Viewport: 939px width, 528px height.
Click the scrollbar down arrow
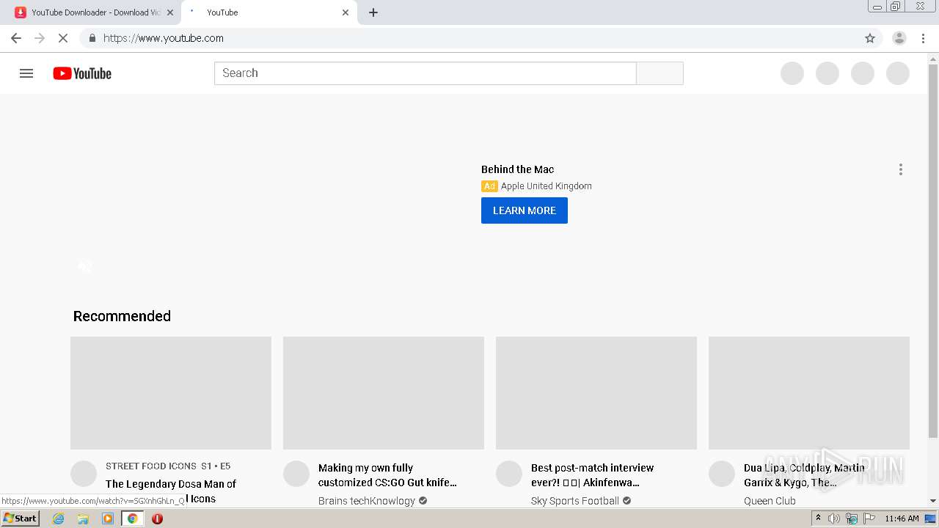(x=933, y=501)
